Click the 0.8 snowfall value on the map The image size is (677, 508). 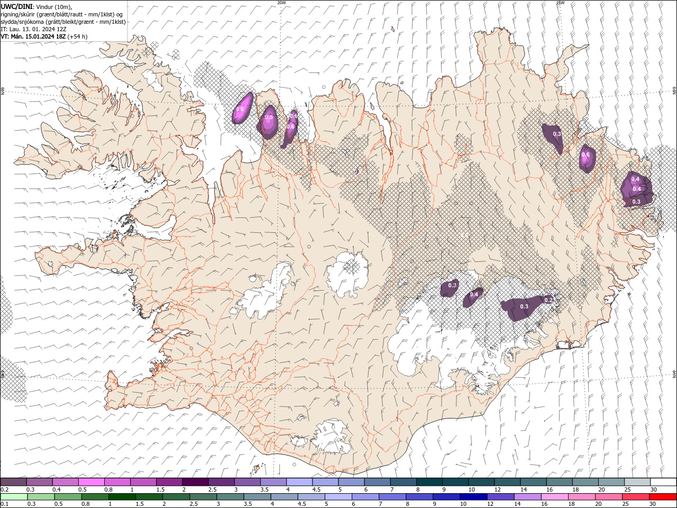240,110
